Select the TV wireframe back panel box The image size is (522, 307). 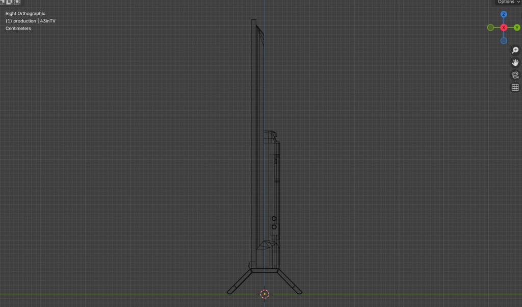click(272, 200)
